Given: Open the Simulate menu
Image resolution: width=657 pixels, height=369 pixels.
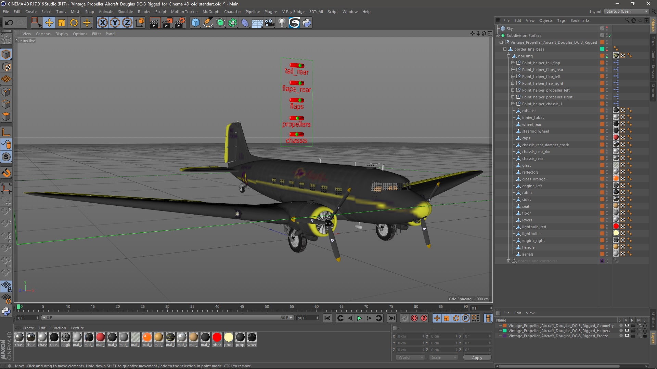Looking at the screenshot, I should pyautogui.click(x=126, y=12).
